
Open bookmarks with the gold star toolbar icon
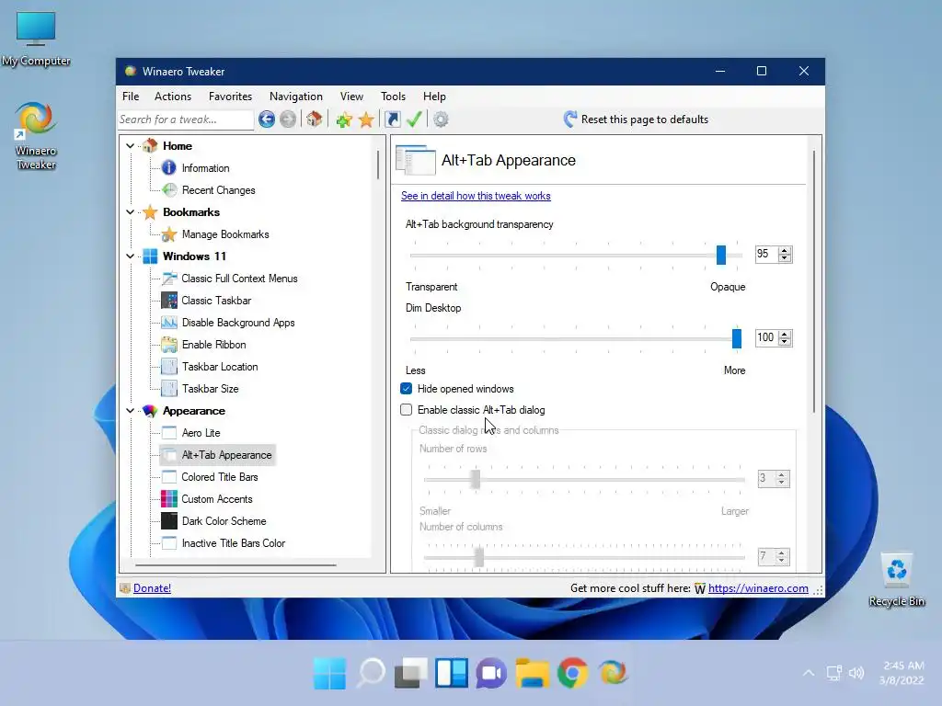pyautogui.click(x=366, y=120)
